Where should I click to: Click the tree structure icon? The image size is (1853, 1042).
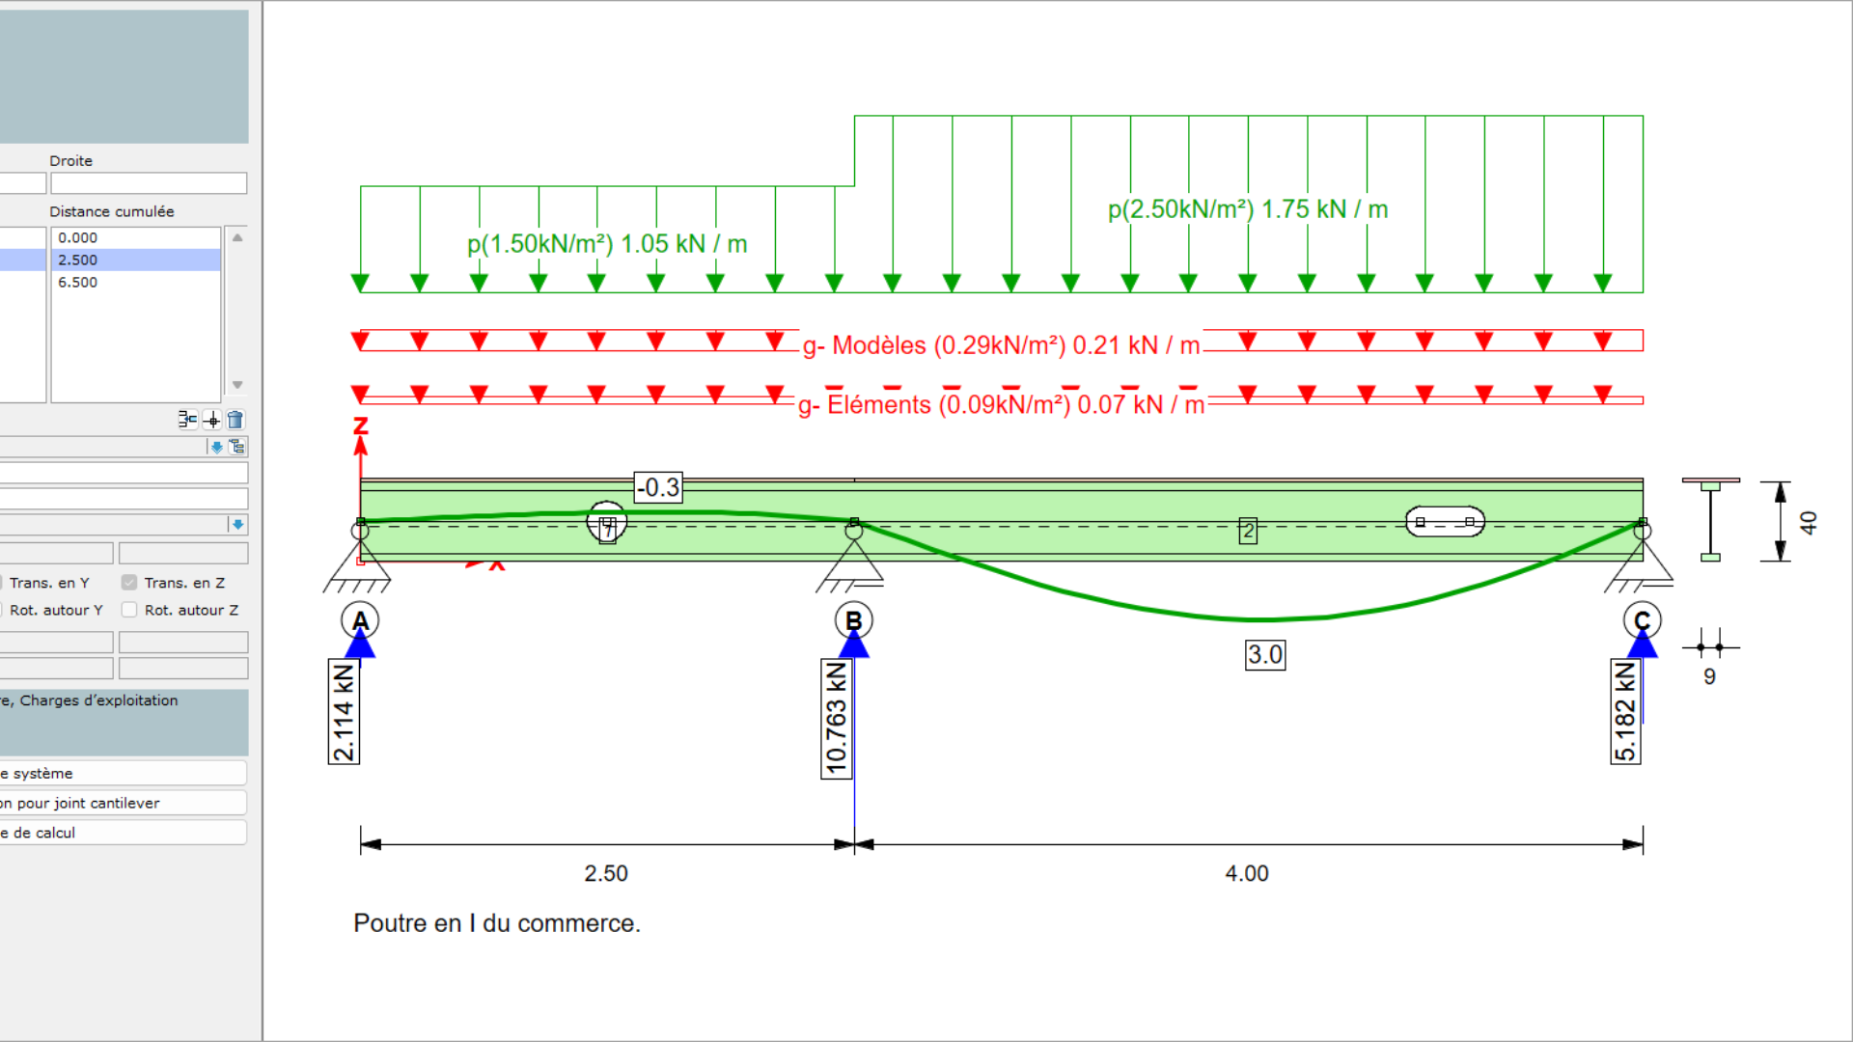pos(237,447)
